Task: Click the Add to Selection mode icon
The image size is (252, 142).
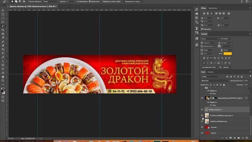Action: click(x=16, y=2)
